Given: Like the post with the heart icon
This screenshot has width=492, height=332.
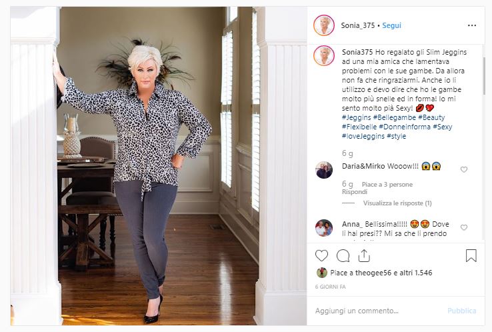Looking at the screenshot, I should [321, 256].
